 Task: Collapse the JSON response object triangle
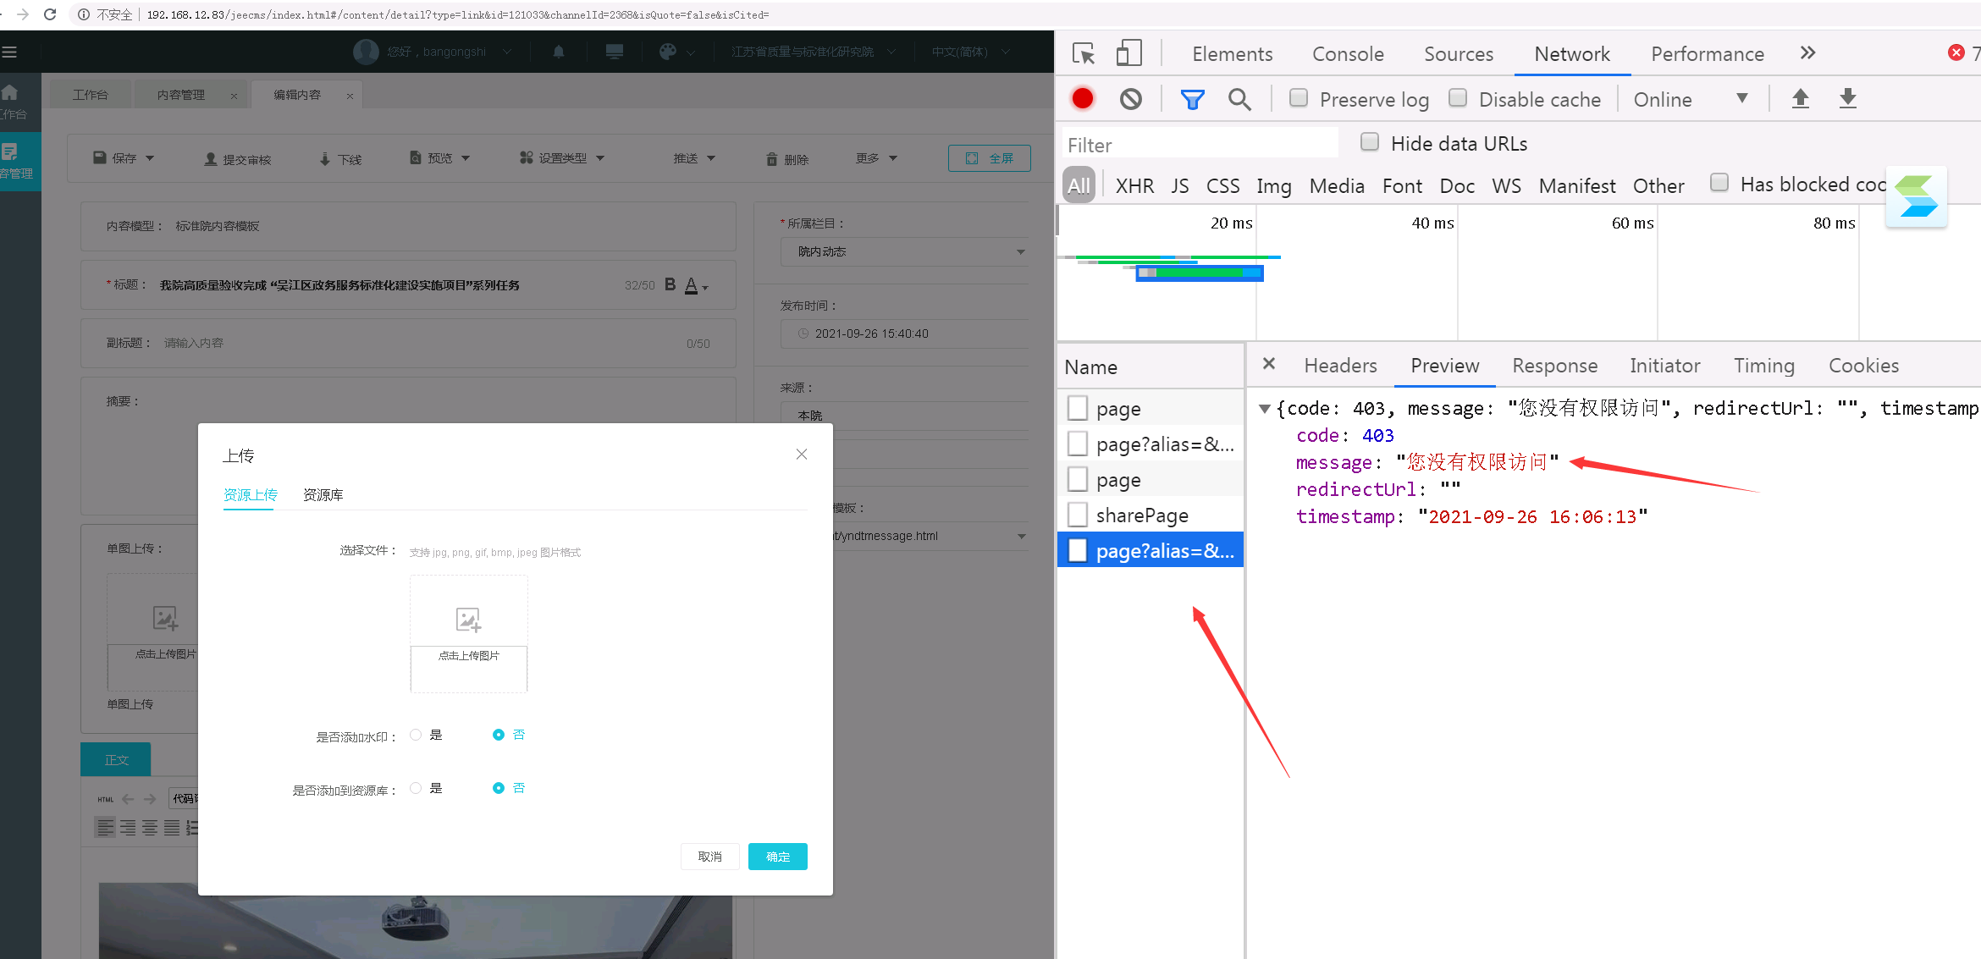[1264, 409]
